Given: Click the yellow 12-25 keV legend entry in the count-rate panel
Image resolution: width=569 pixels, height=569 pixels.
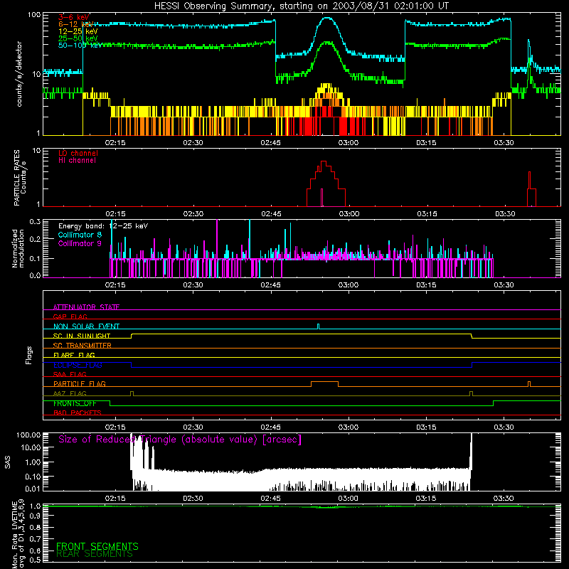Looking at the screenshot, I should (x=78, y=31).
